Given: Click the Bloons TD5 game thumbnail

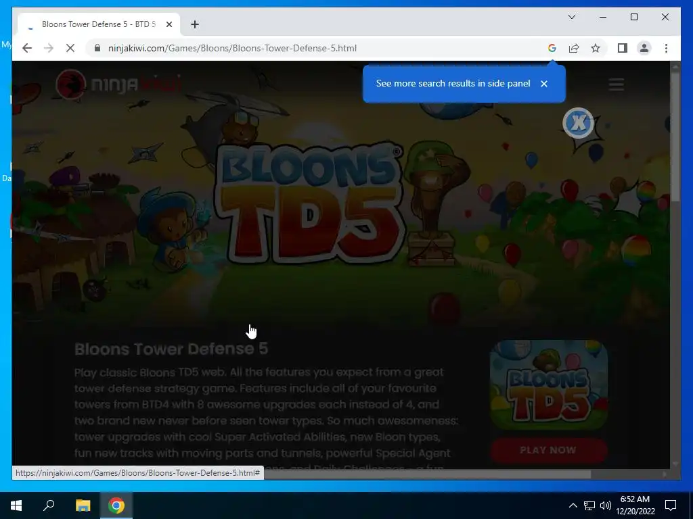Looking at the screenshot, I should click(548, 385).
